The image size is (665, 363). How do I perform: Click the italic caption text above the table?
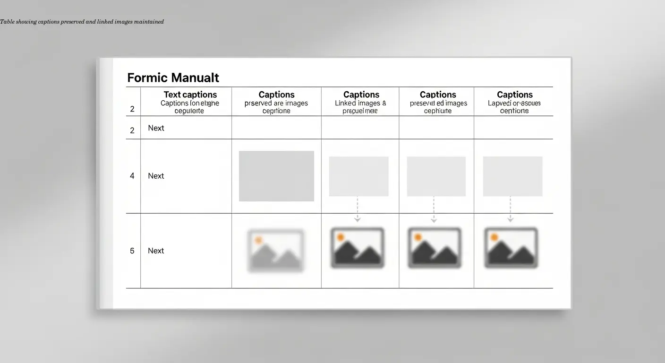[x=82, y=21]
